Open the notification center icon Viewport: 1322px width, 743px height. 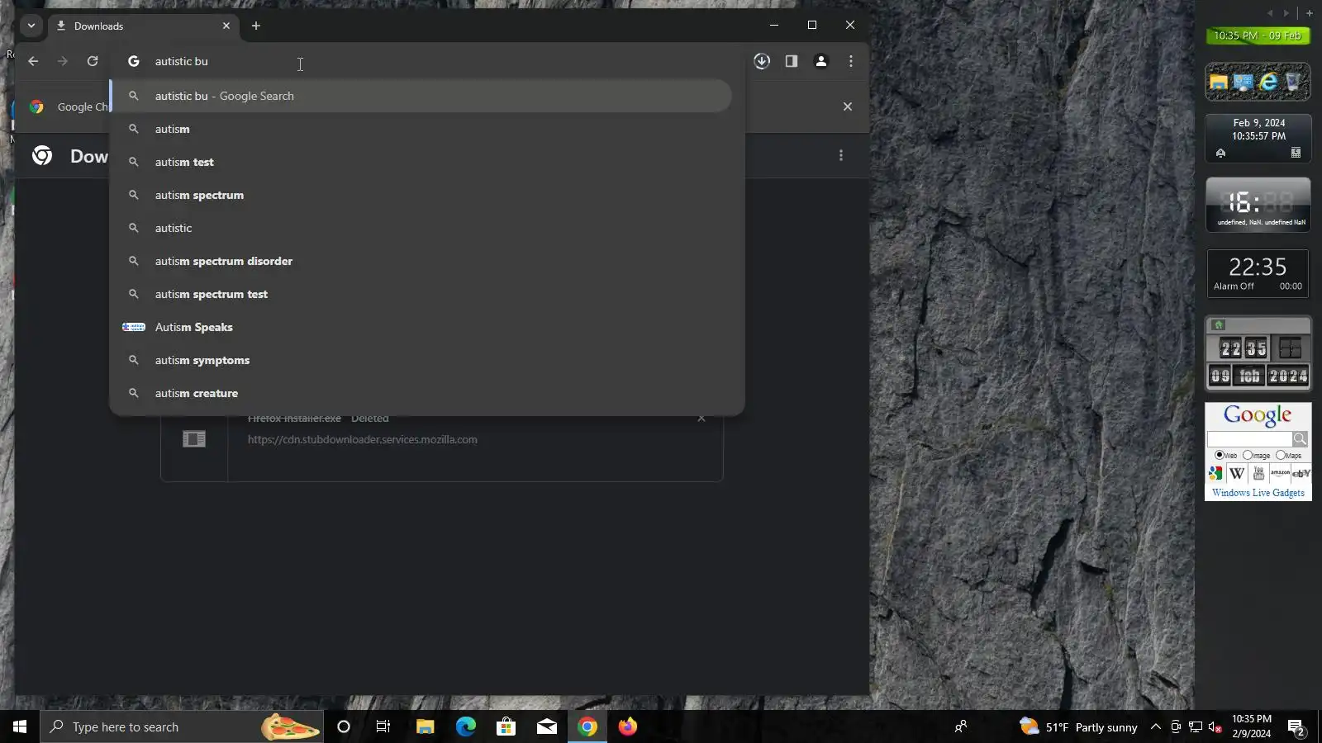pos(1296,727)
